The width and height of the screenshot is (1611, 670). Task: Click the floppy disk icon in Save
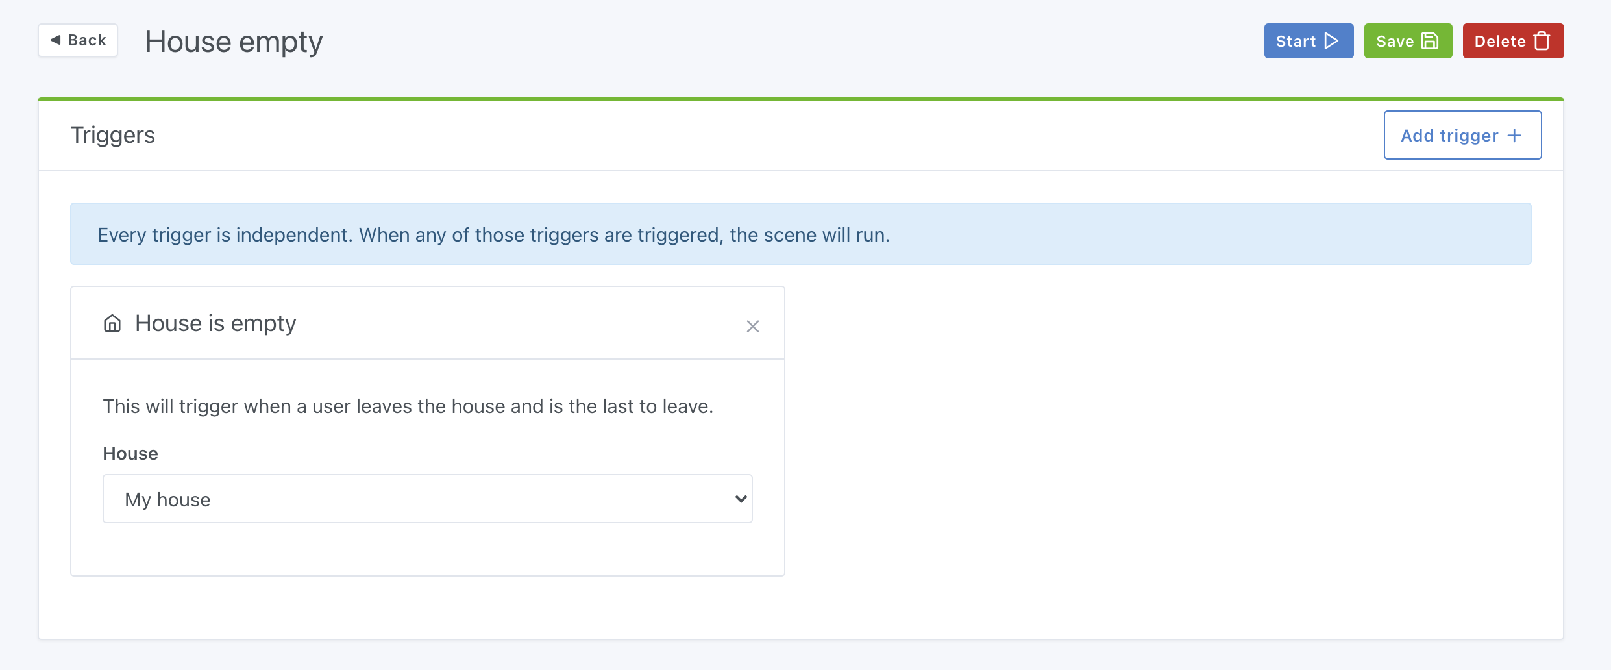pyautogui.click(x=1430, y=41)
